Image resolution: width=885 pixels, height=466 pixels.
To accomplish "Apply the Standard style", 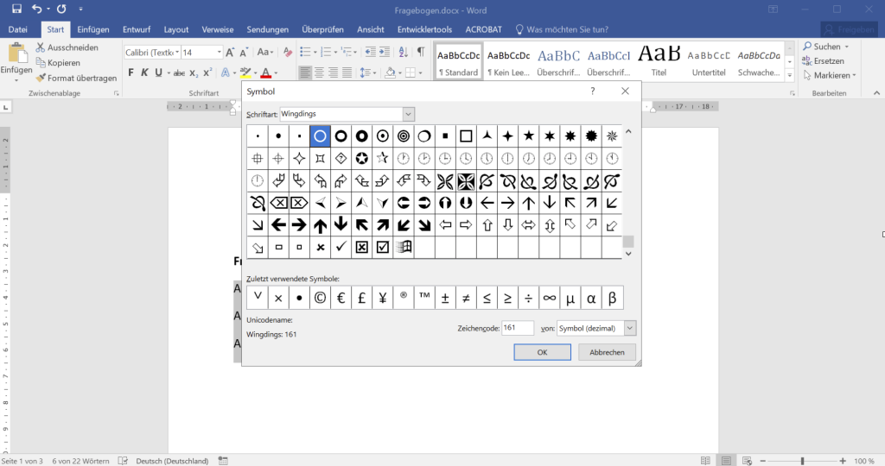I will [458, 61].
